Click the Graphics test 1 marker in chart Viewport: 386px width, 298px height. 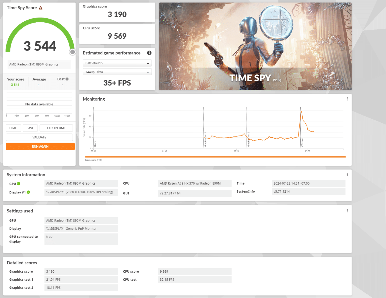coord(205,139)
